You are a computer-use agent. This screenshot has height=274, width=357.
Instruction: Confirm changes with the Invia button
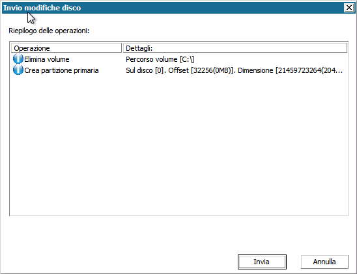(x=262, y=262)
